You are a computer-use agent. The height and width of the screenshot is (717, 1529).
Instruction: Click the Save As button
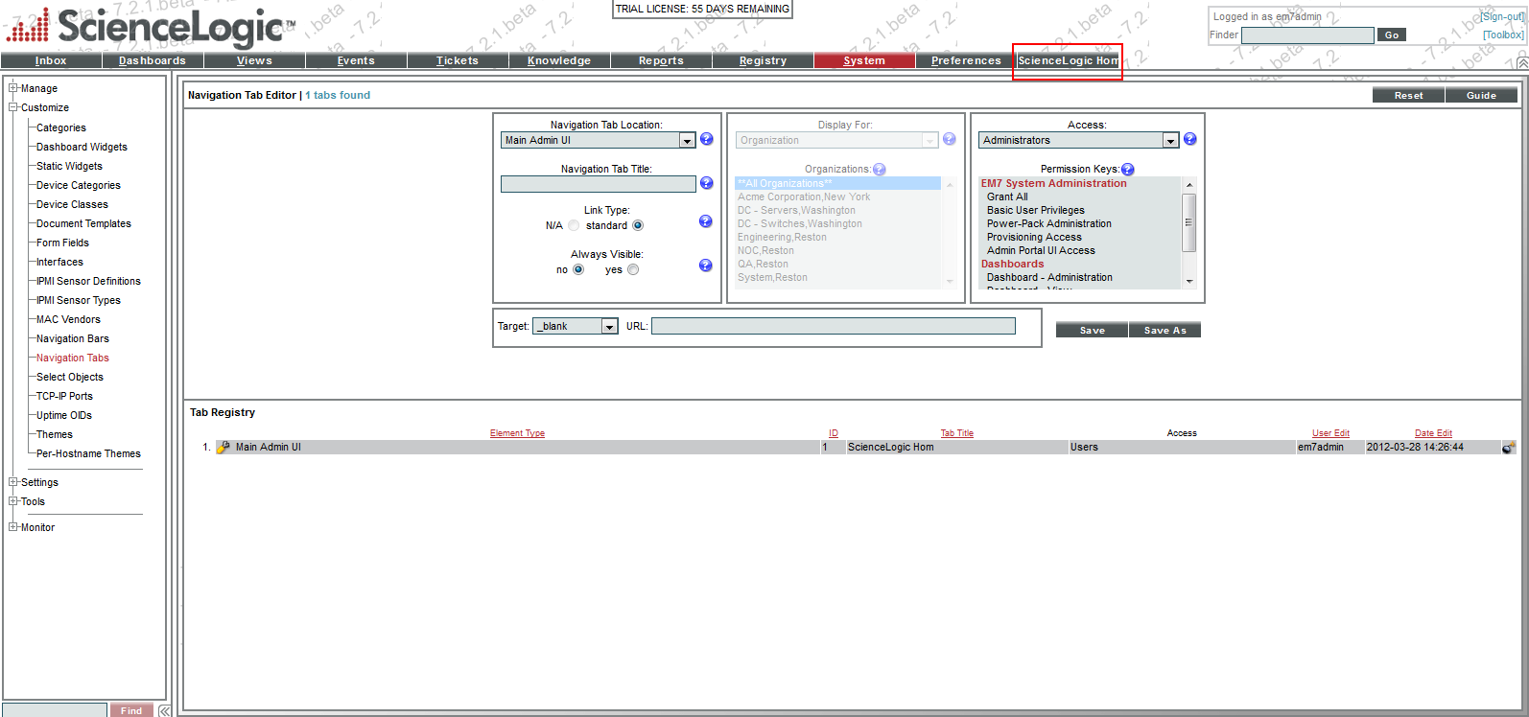tap(1164, 330)
